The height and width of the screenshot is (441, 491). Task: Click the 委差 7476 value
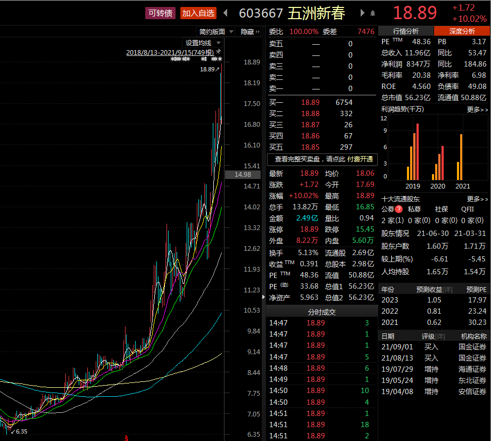coord(366,31)
